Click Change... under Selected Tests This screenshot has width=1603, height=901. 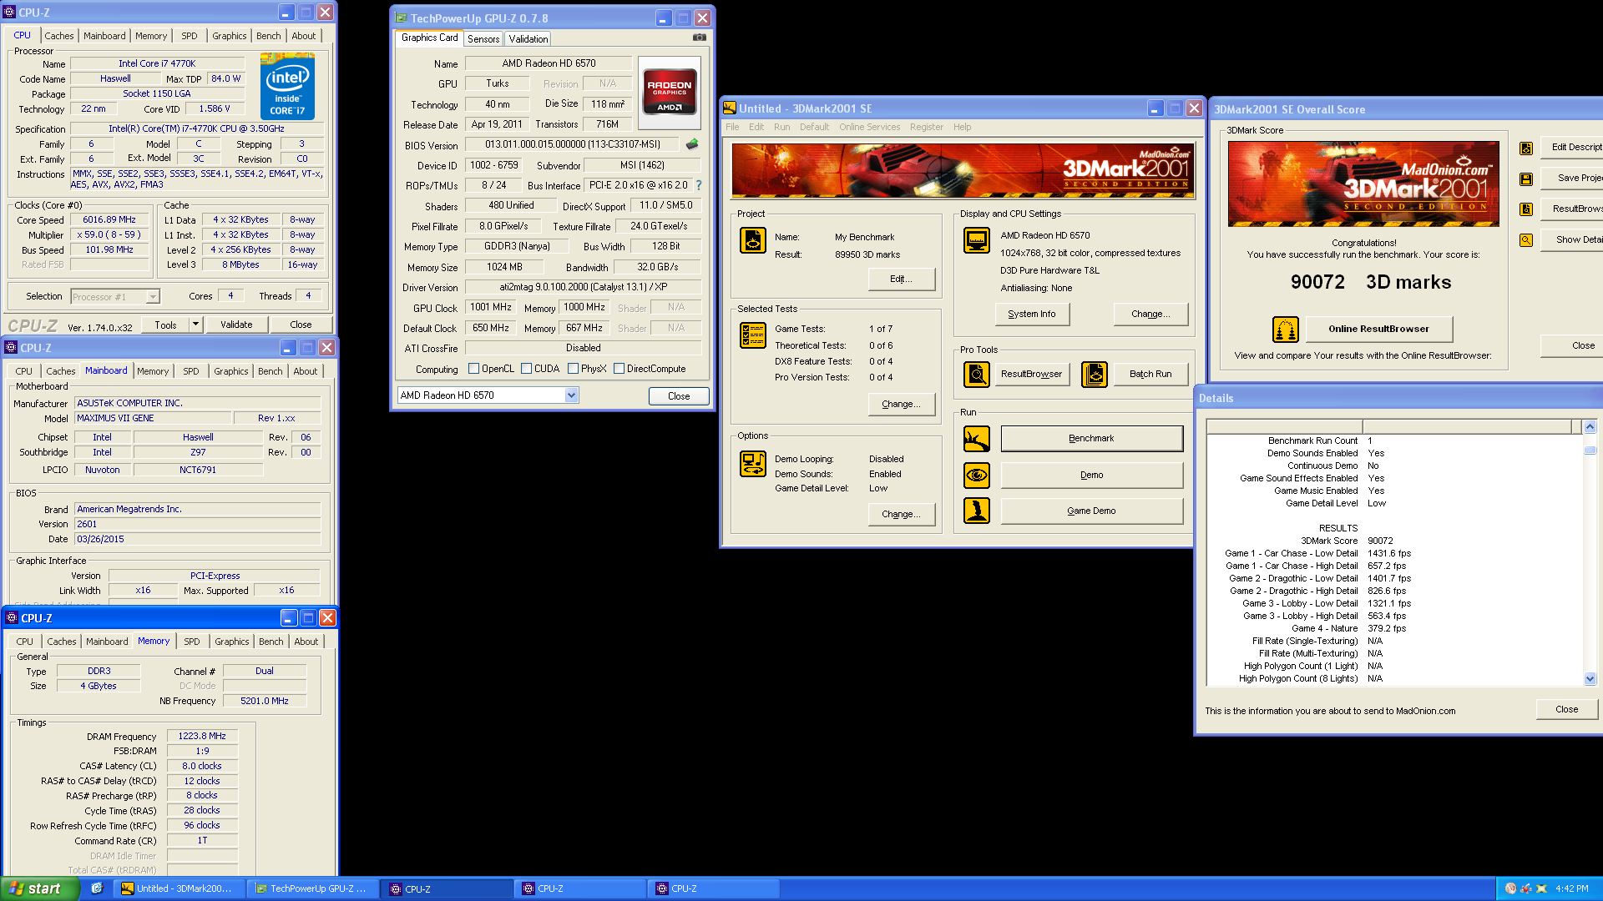[902, 404]
